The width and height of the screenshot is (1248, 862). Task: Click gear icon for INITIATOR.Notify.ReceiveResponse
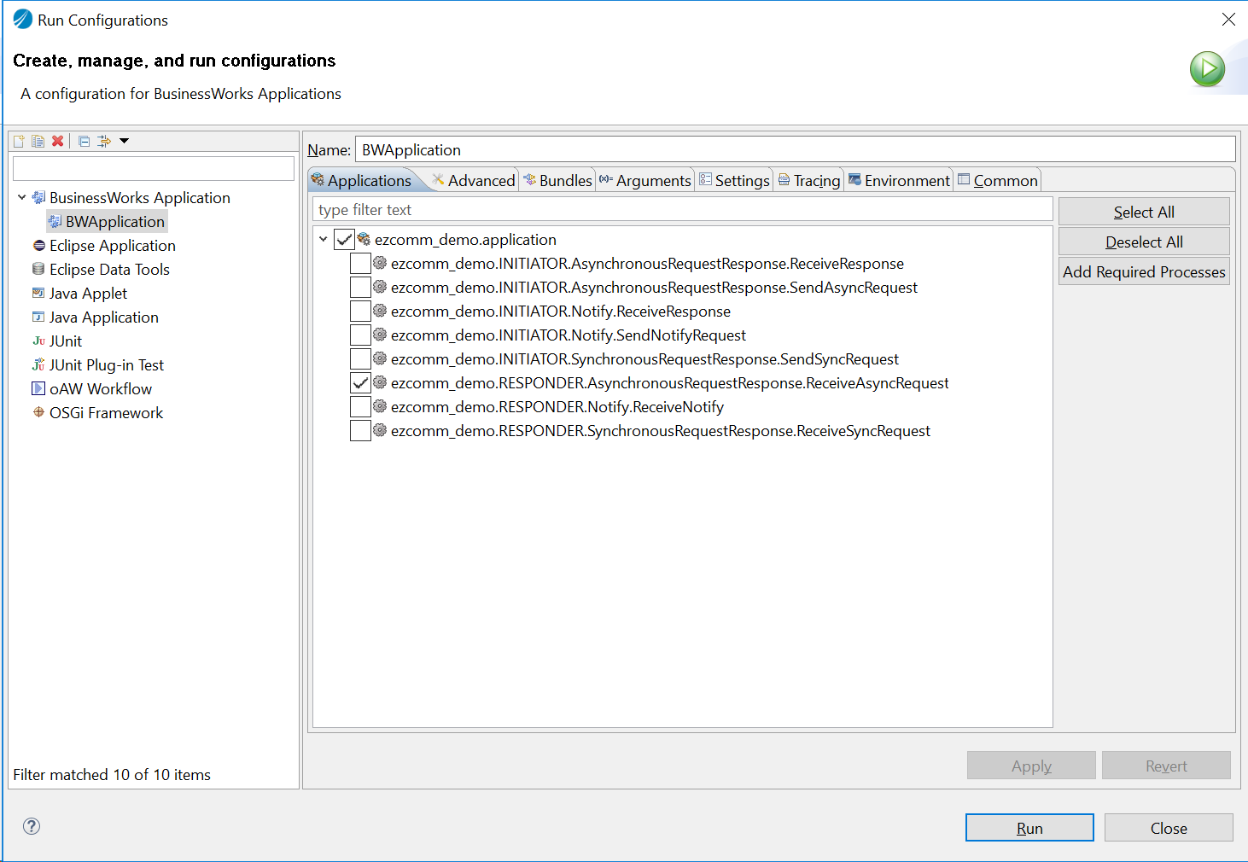tap(380, 312)
